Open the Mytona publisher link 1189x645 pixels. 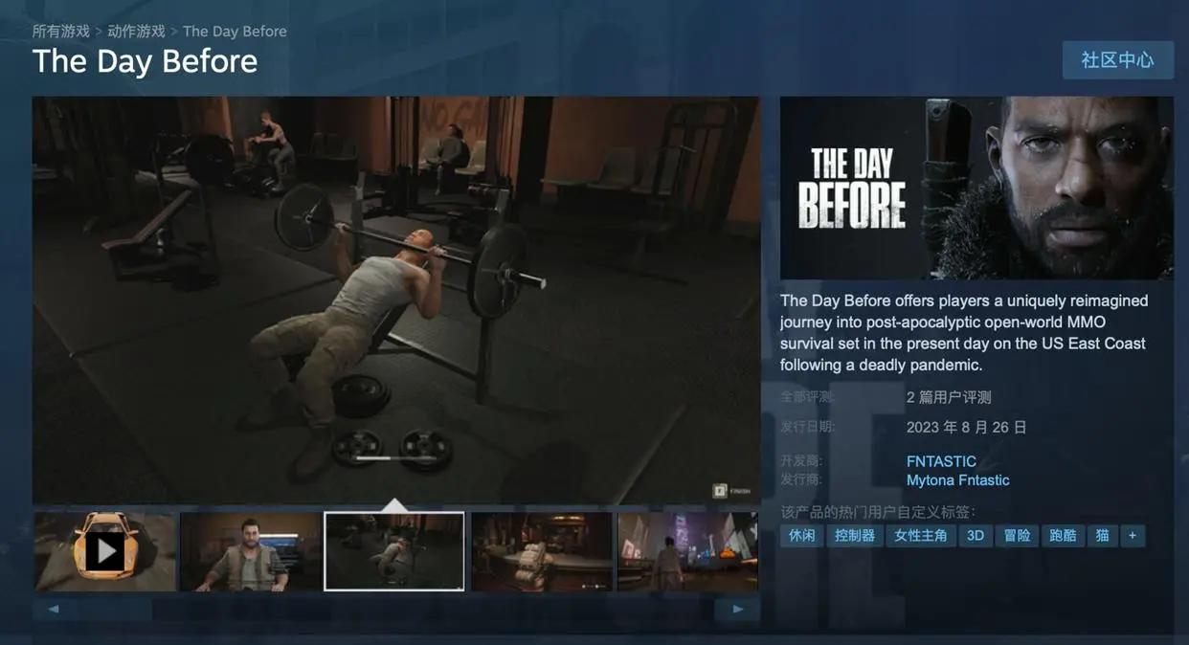click(929, 480)
